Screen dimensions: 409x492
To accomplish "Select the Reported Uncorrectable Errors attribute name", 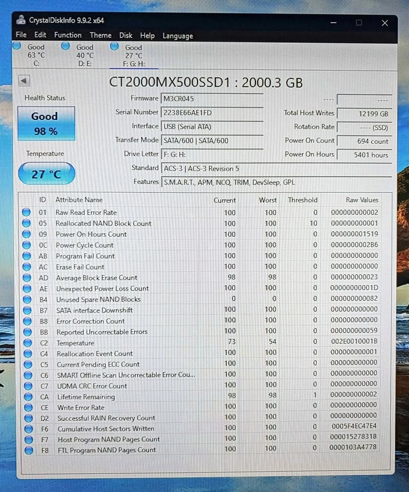I will click(102, 332).
